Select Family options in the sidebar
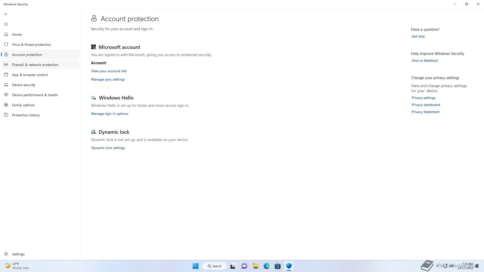Image resolution: width=484 pixels, height=272 pixels. point(40,105)
